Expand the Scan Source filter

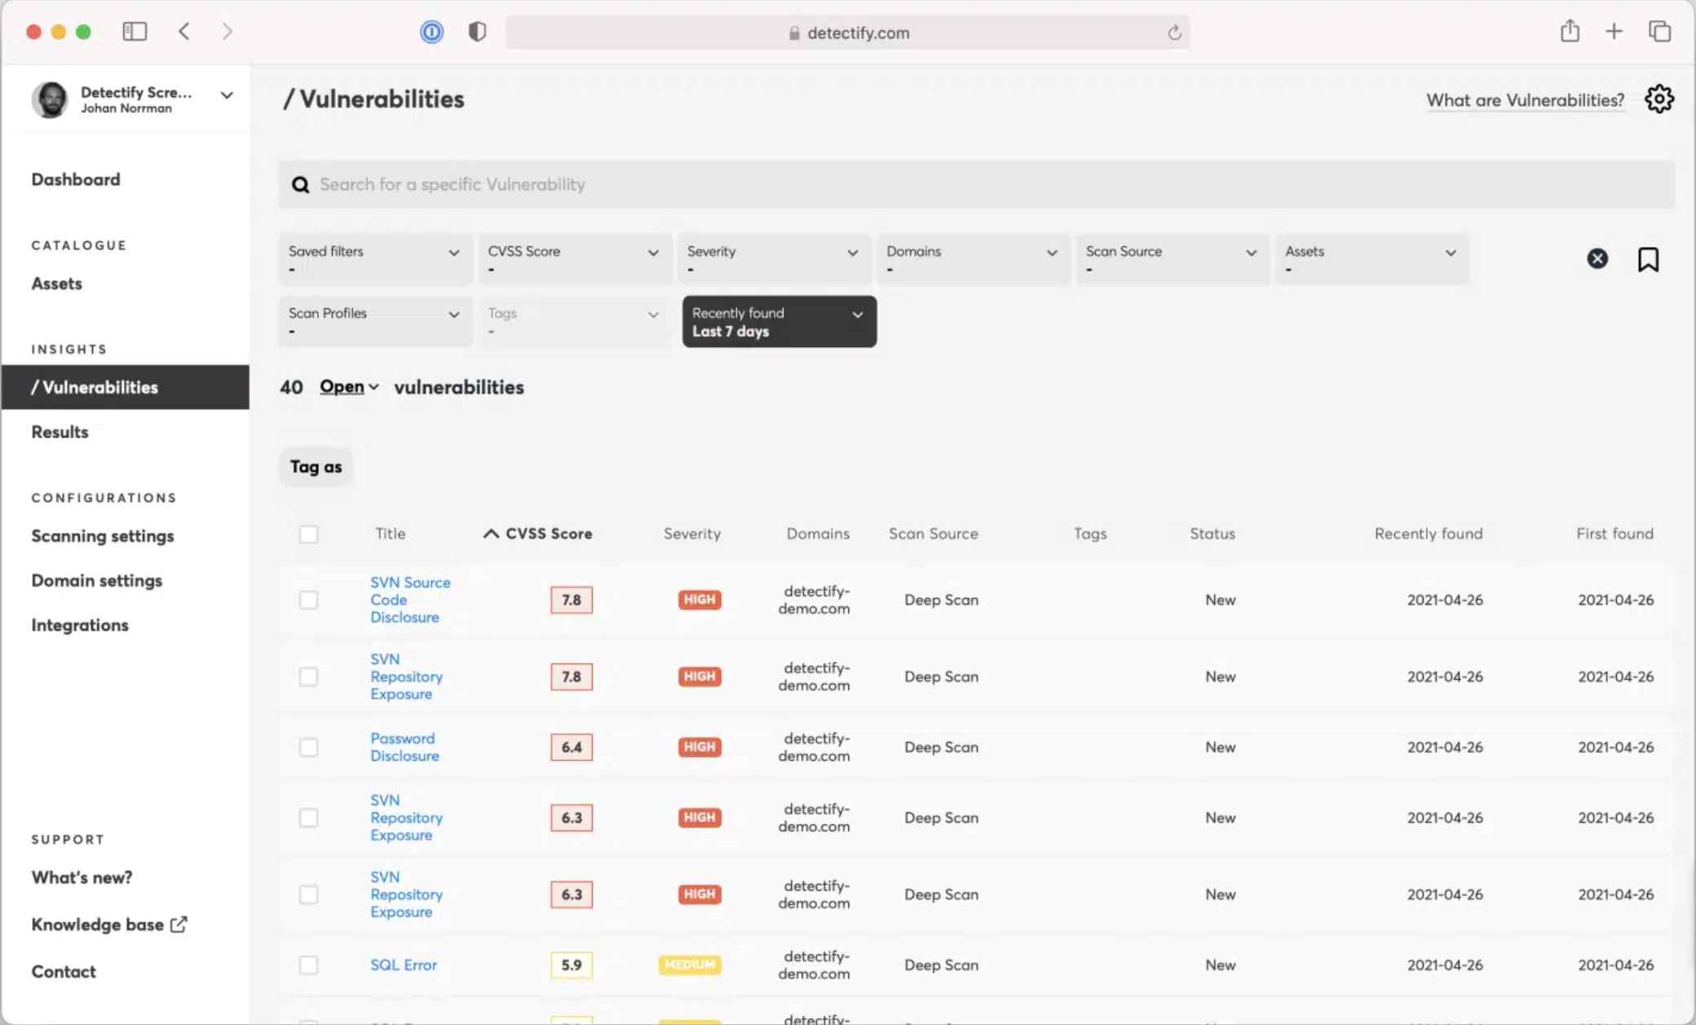click(1172, 259)
